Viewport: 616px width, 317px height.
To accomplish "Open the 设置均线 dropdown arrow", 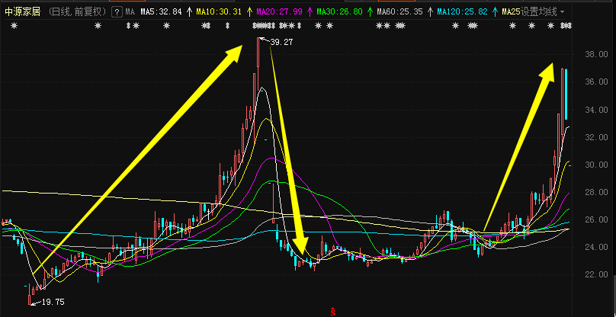I will [563, 12].
